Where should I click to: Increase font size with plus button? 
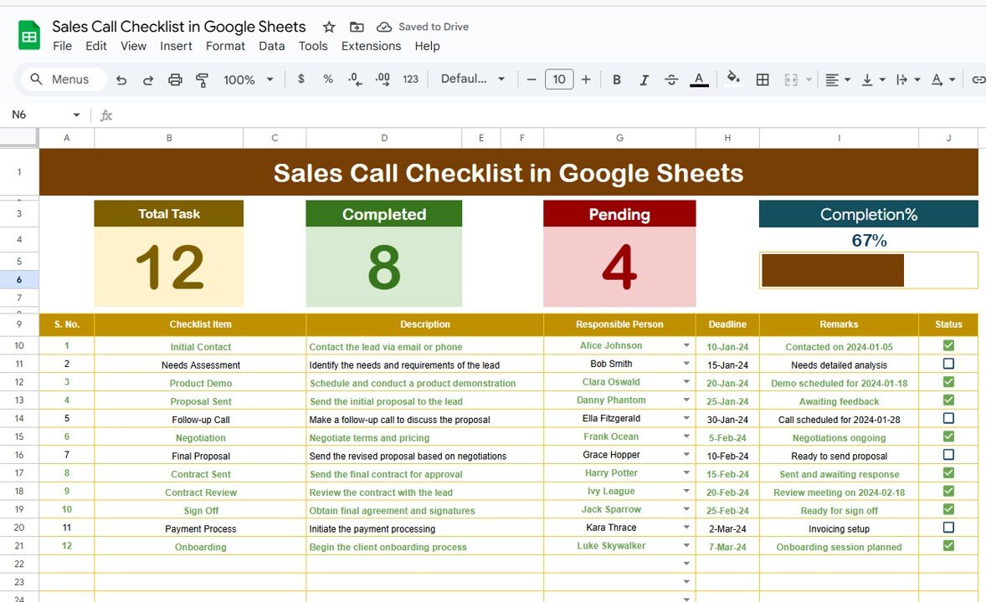point(586,79)
